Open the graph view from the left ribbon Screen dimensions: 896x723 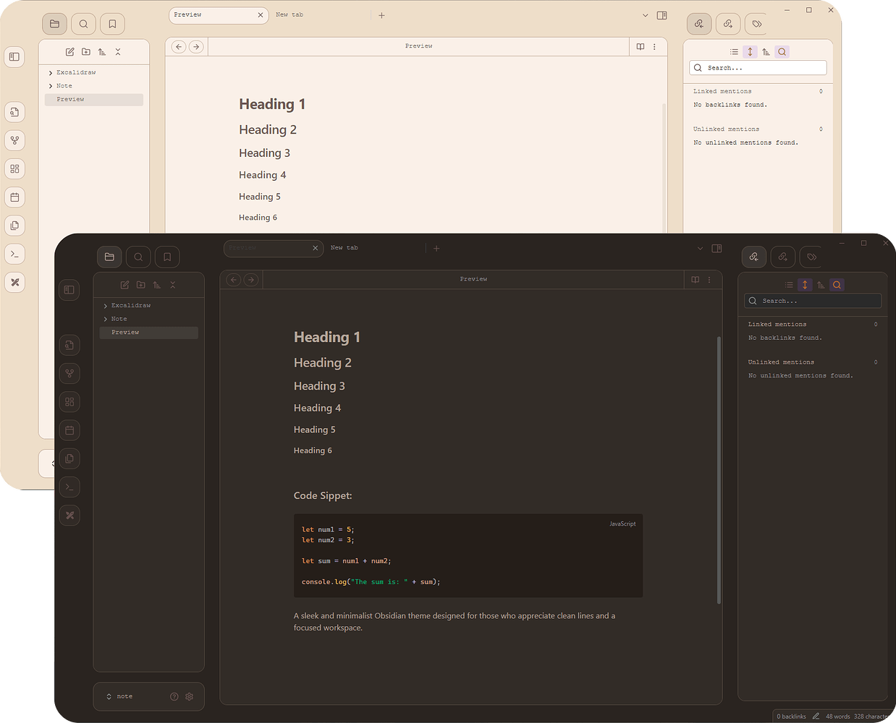pyautogui.click(x=69, y=373)
